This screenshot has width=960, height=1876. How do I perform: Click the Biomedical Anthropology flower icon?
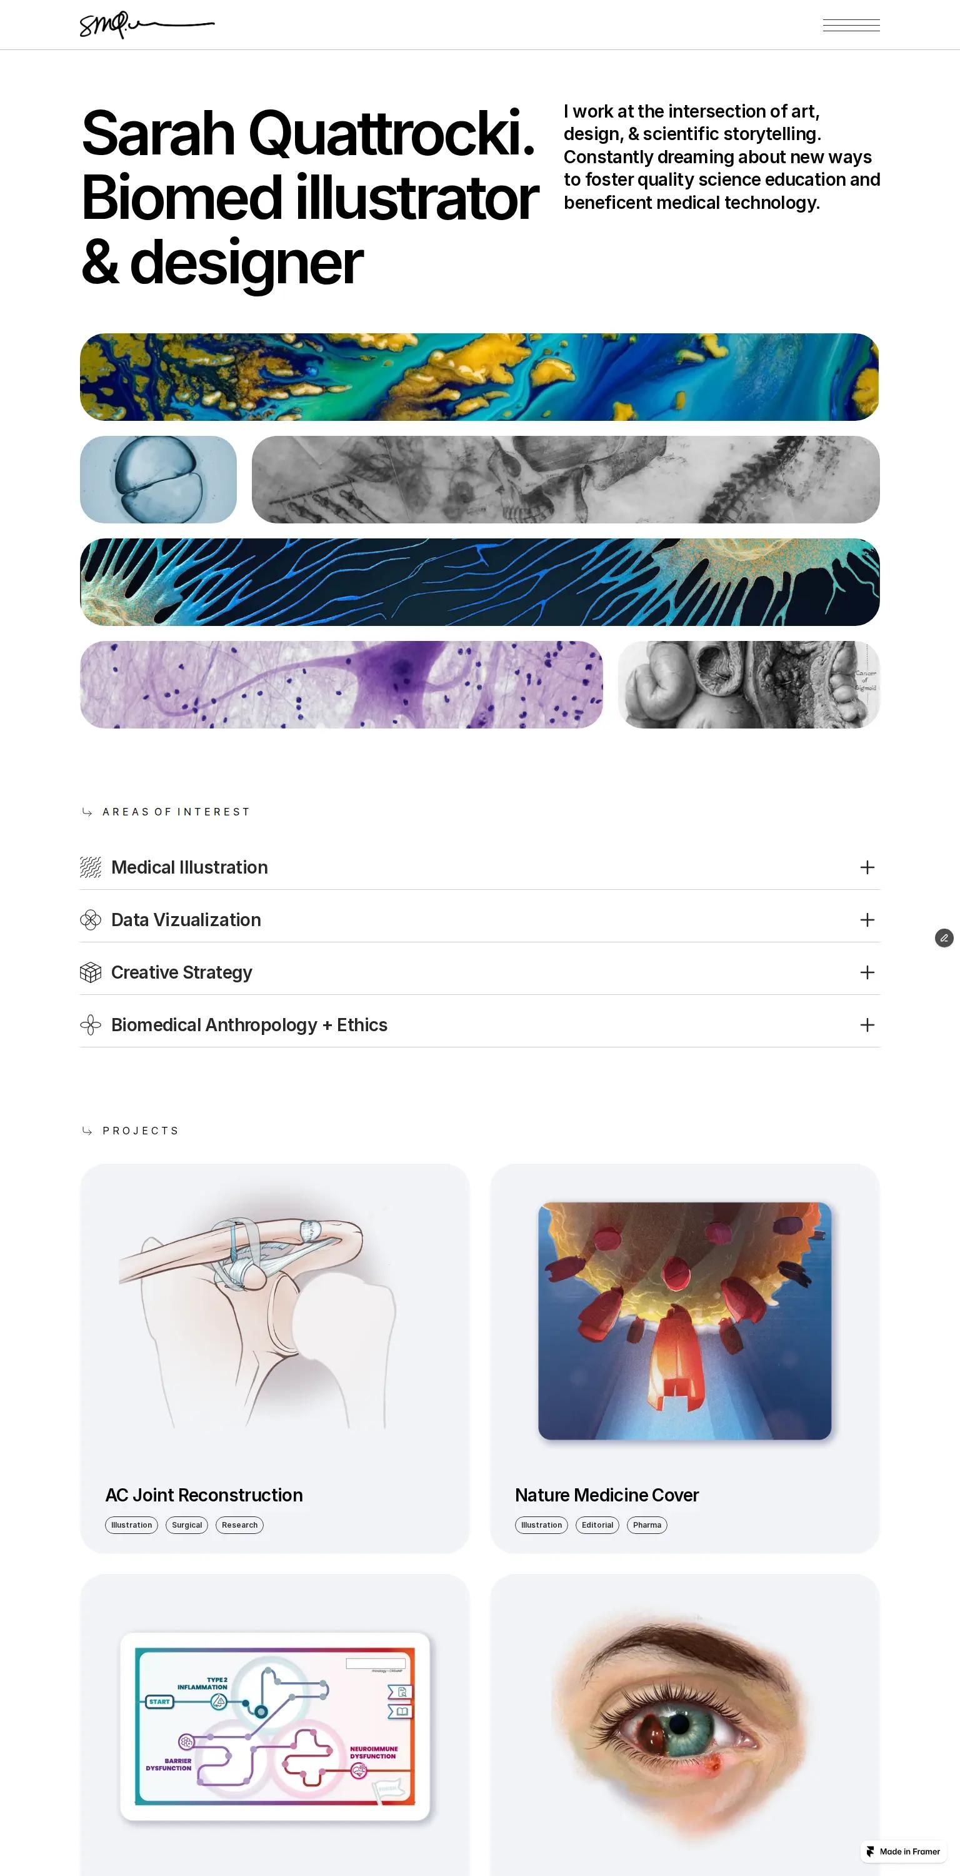click(x=90, y=1025)
